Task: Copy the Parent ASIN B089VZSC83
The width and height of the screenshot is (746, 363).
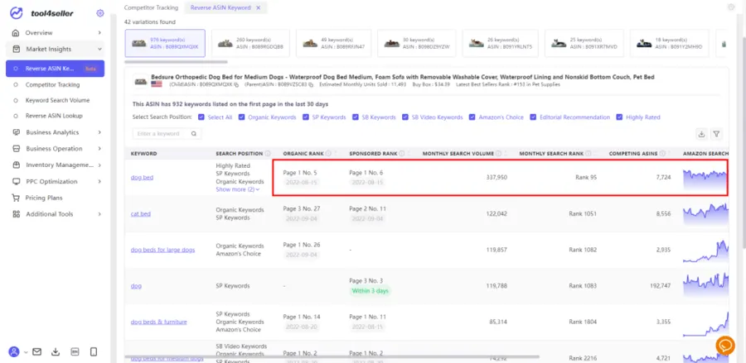Action: click(311, 84)
